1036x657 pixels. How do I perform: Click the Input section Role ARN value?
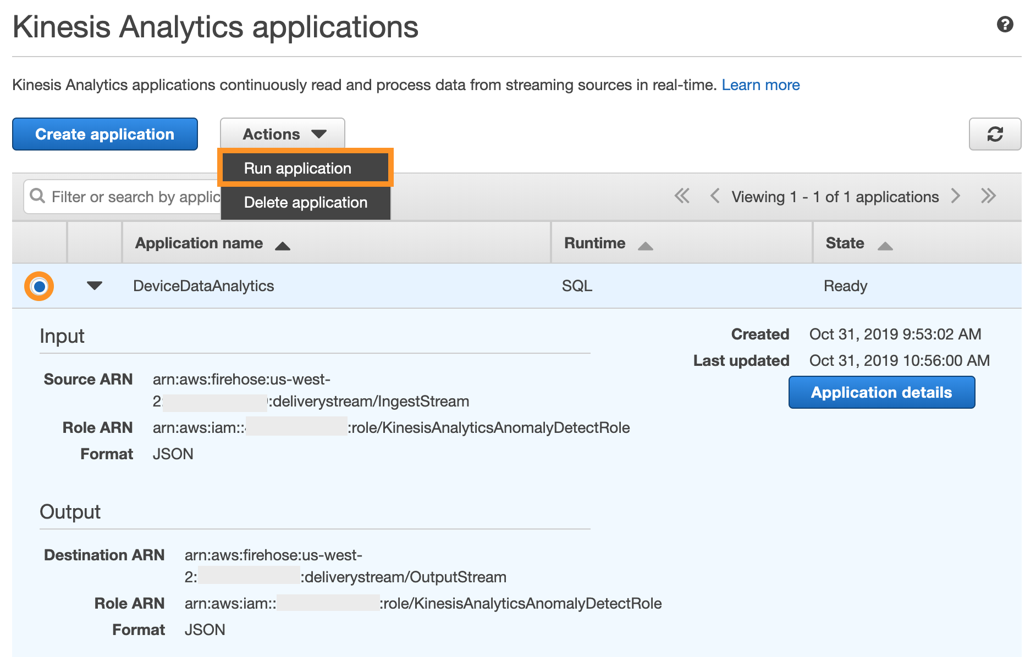(x=391, y=428)
